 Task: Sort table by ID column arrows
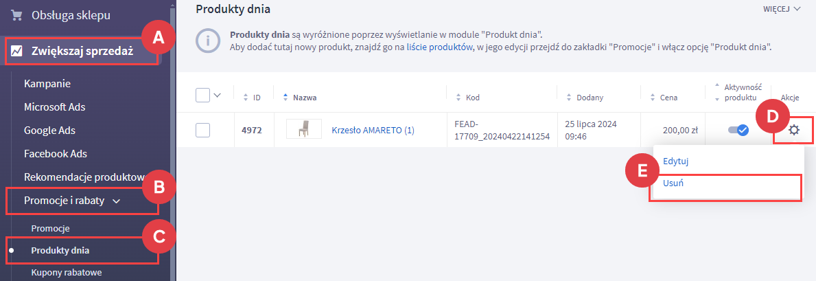point(246,98)
